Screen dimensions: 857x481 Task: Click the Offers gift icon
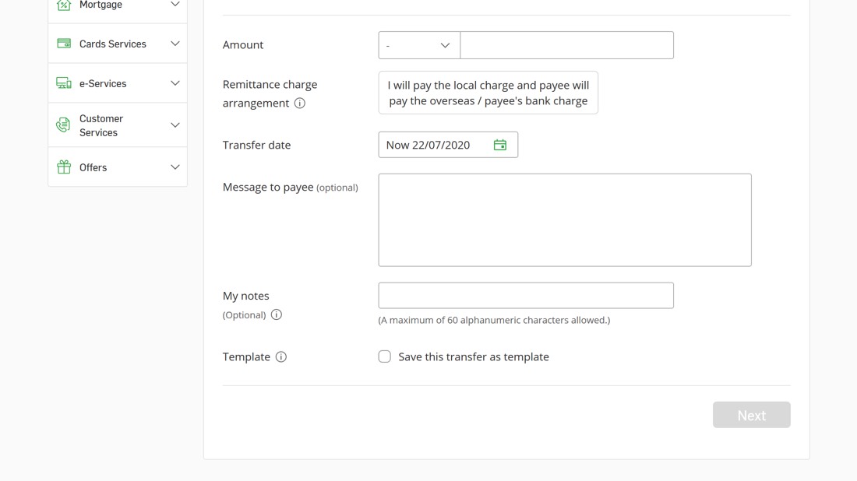point(64,167)
